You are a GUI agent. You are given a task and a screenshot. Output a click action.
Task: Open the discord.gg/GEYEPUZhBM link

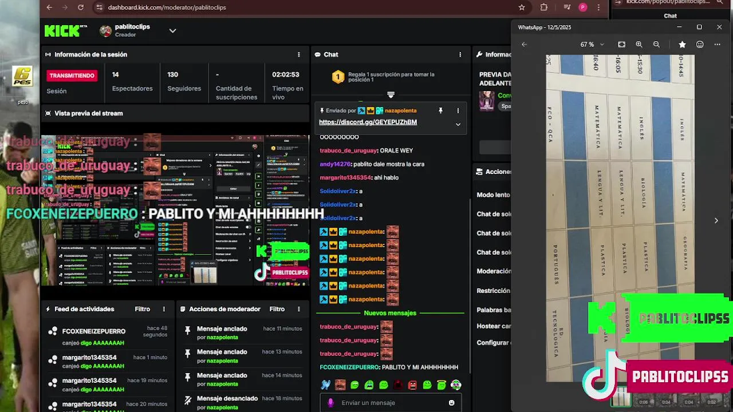tap(368, 122)
